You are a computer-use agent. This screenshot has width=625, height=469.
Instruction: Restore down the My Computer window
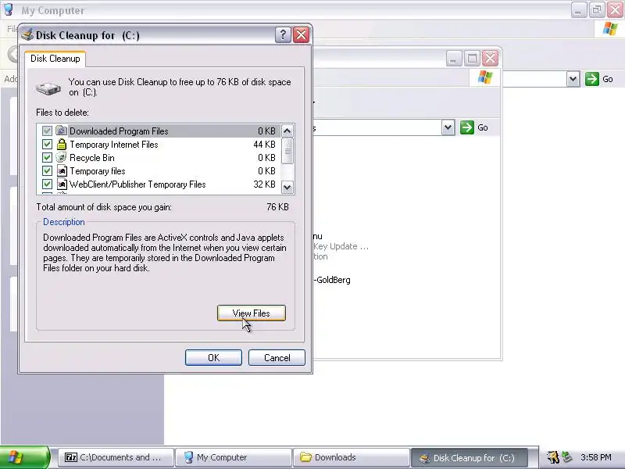pyautogui.click(x=597, y=10)
